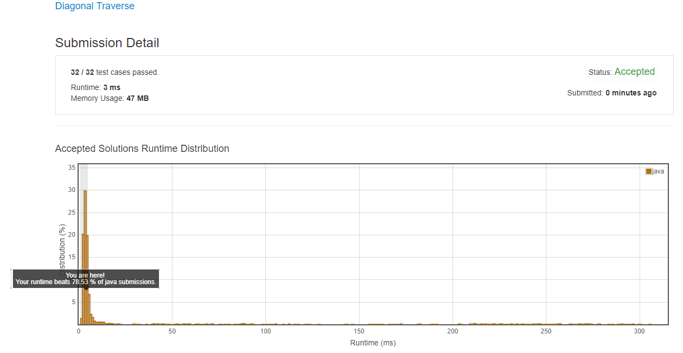The width and height of the screenshot is (683, 353).
Task: Click the Memory Usage: 47 MB text
Action: click(x=110, y=99)
